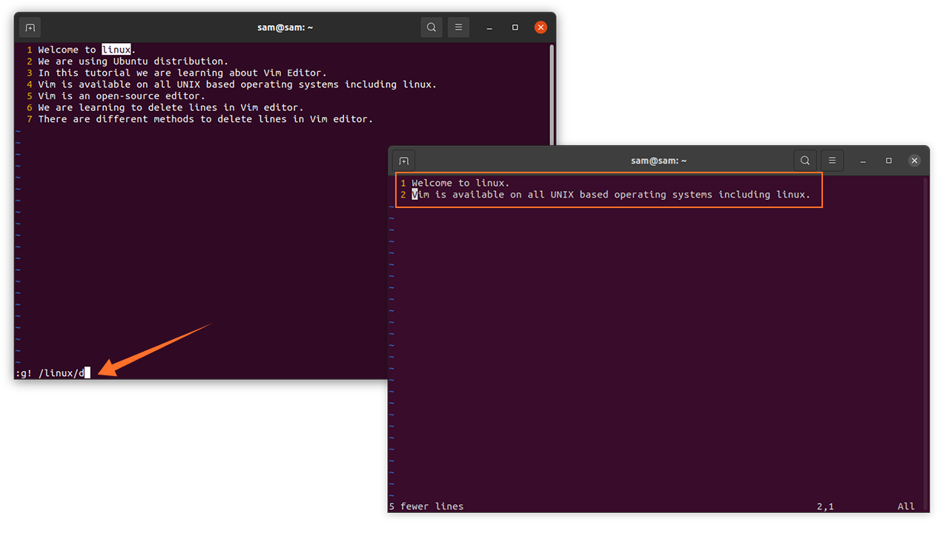Minimize the back terminal window

point(489,27)
